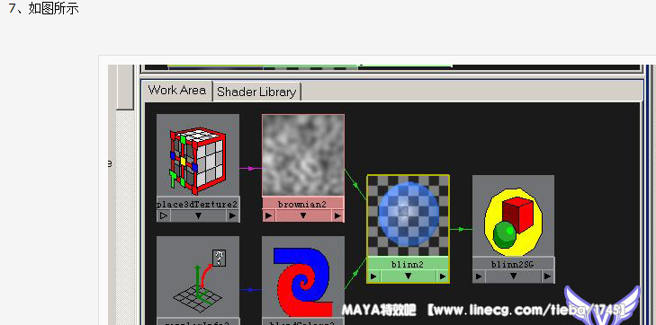Select the place3dTexture2 node swatch

point(198,155)
